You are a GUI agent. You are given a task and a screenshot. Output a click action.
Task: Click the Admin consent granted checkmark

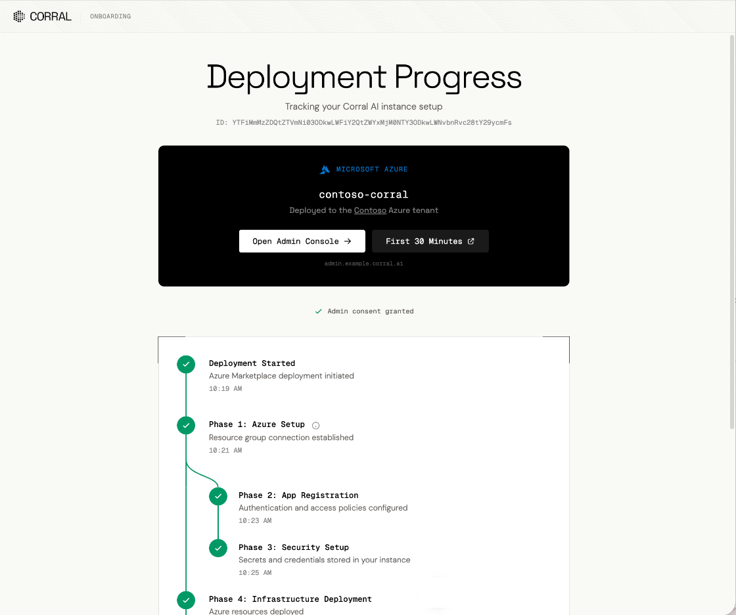(318, 311)
